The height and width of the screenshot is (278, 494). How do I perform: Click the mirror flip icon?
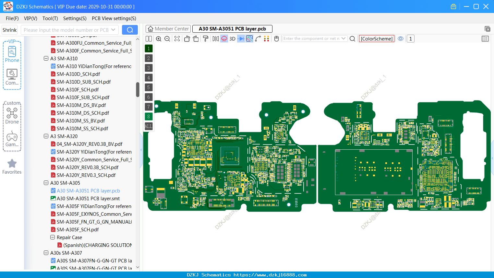216,39
